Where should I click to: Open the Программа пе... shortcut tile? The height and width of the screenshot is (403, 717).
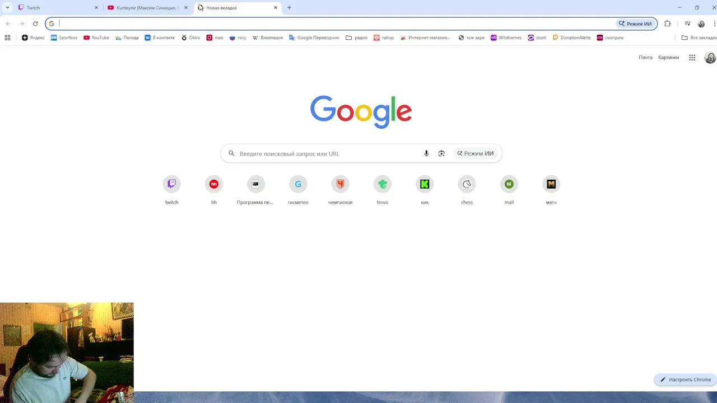click(x=255, y=190)
